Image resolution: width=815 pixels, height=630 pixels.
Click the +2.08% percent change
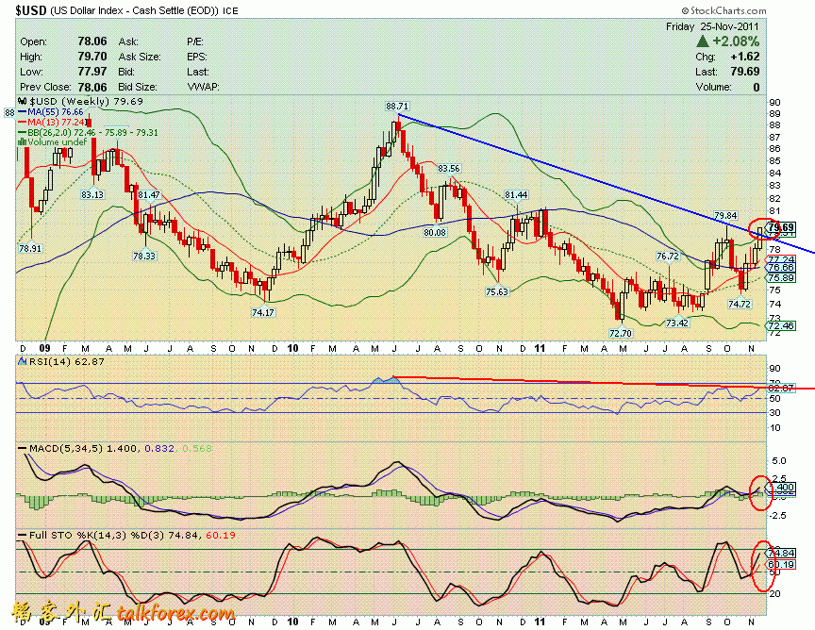tap(736, 41)
